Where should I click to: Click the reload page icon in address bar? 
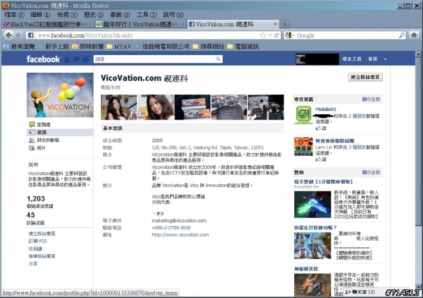pos(277,35)
